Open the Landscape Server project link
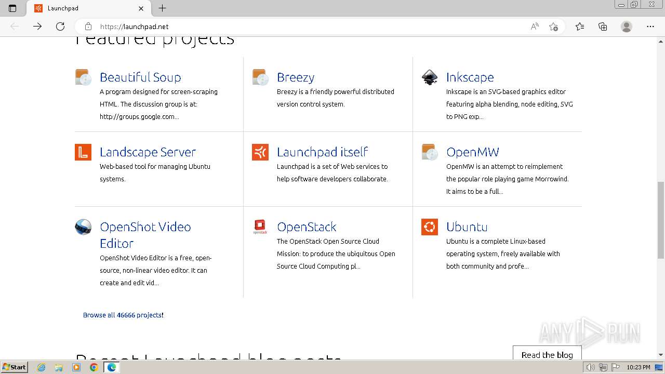This screenshot has width=665, height=374. point(148,152)
